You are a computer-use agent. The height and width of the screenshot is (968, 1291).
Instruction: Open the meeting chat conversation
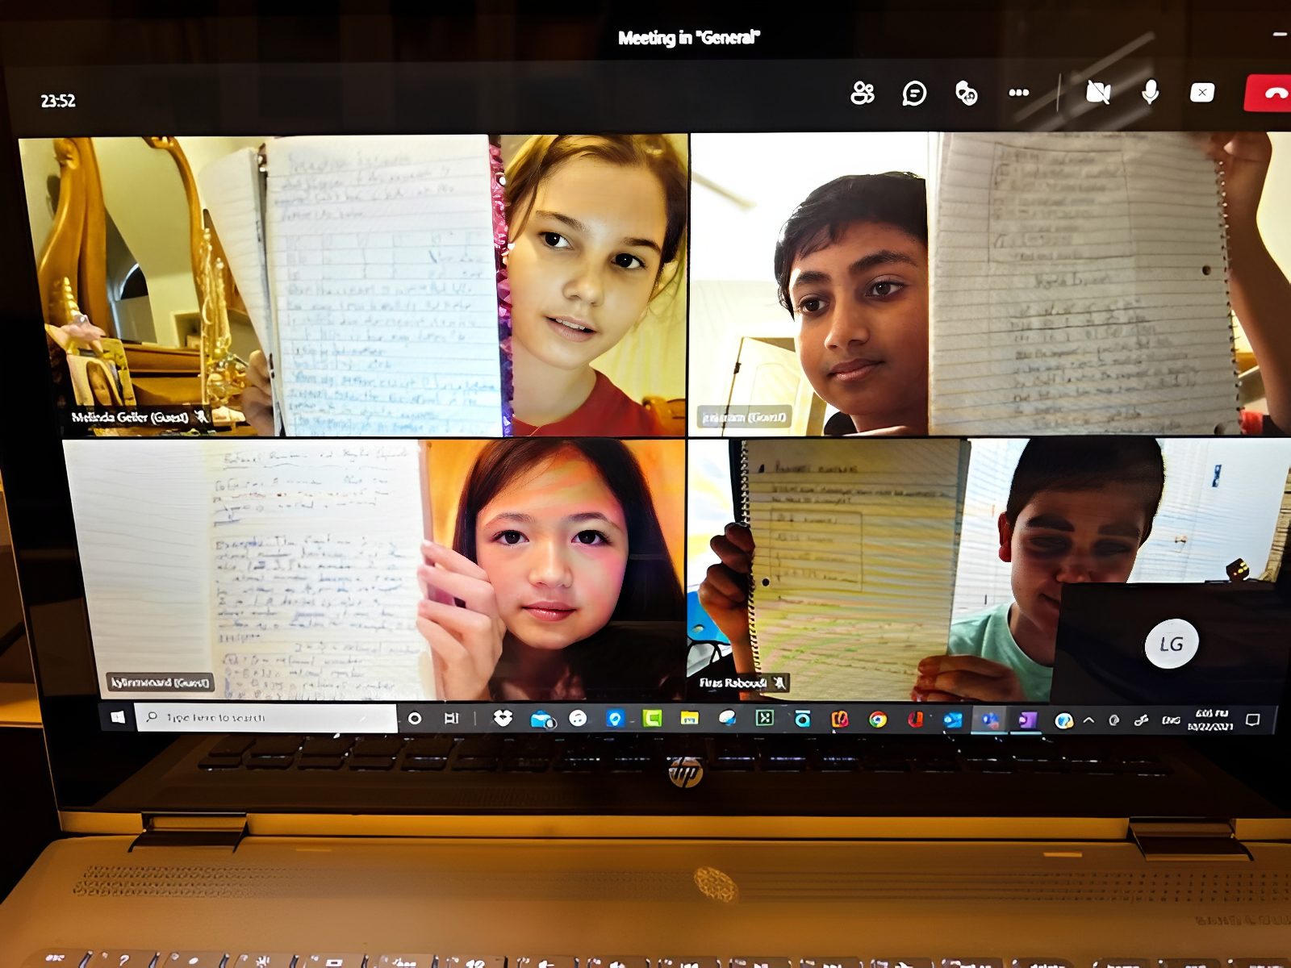(x=914, y=94)
